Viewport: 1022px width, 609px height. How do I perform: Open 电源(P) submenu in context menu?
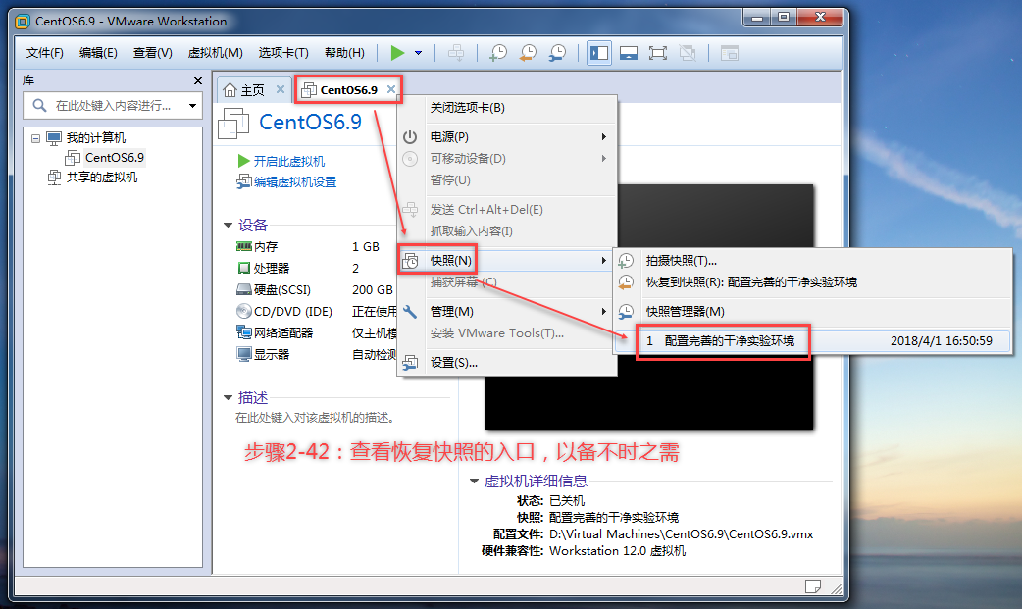pyautogui.click(x=507, y=137)
